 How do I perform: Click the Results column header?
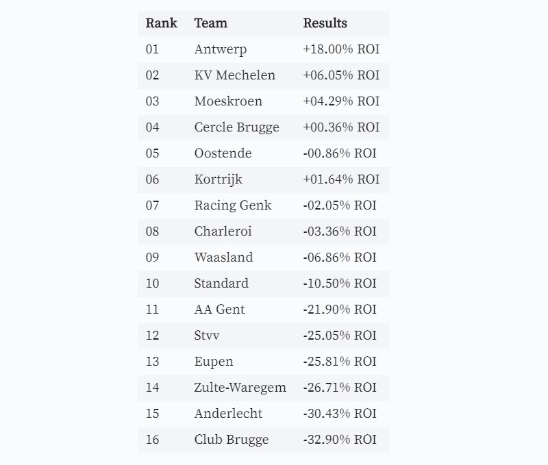(325, 23)
